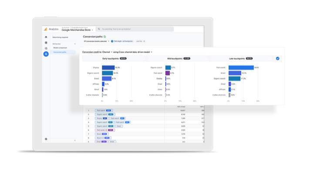This screenshot has height=173, width=327.
Task: Click the Path length all touchpoints filter chip
Action: 122,41
